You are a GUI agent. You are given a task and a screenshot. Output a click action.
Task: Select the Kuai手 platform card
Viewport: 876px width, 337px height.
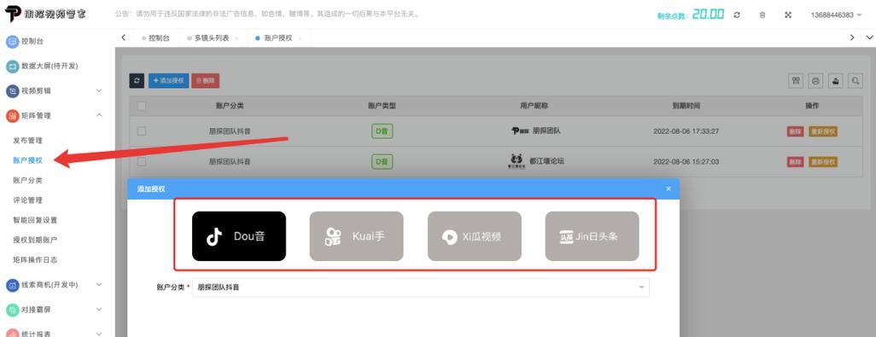pyautogui.click(x=356, y=236)
